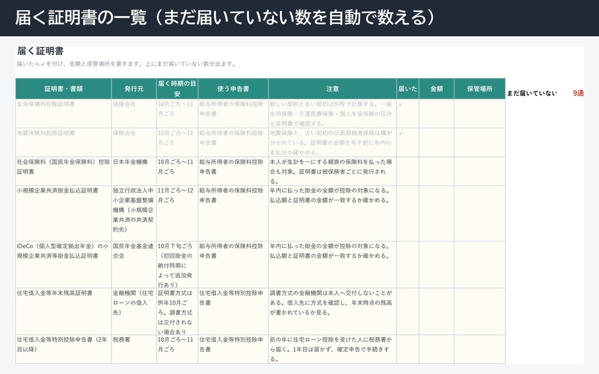
Task: Click the 金額 cell for 小規模企業共済掛金払込証明書
Action: [436, 214]
